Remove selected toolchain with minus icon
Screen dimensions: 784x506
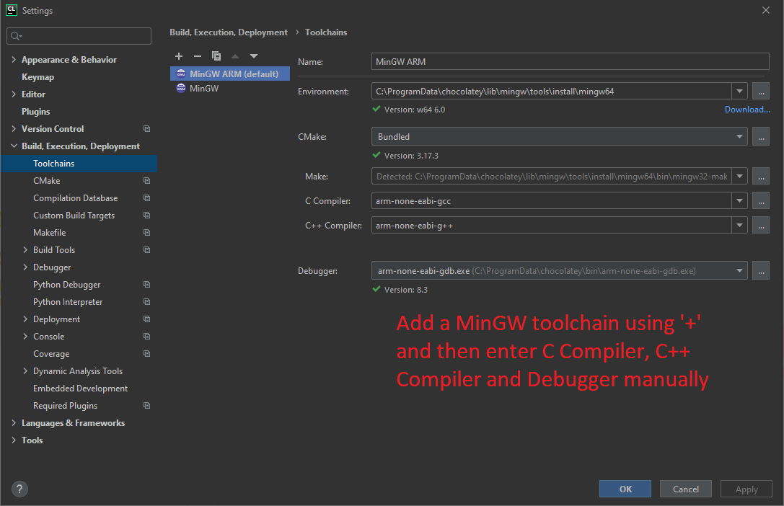coord(198,56)
